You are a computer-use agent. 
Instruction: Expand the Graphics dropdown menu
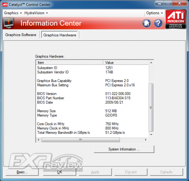(13, 13)
